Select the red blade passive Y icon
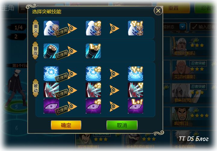Image resolution: width=217 pixels, height=151 pixels. (x=135, y=90)
